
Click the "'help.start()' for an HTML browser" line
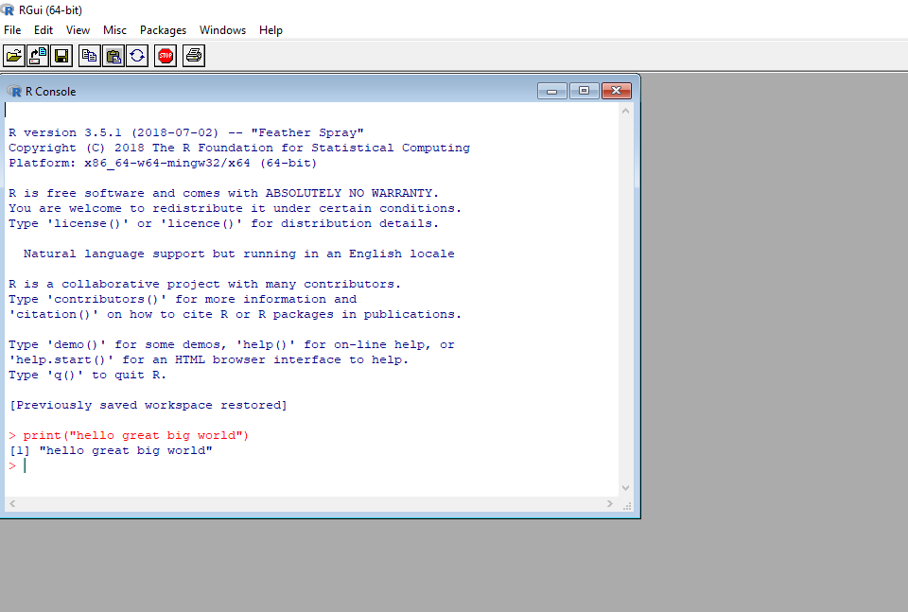(208, 359)
